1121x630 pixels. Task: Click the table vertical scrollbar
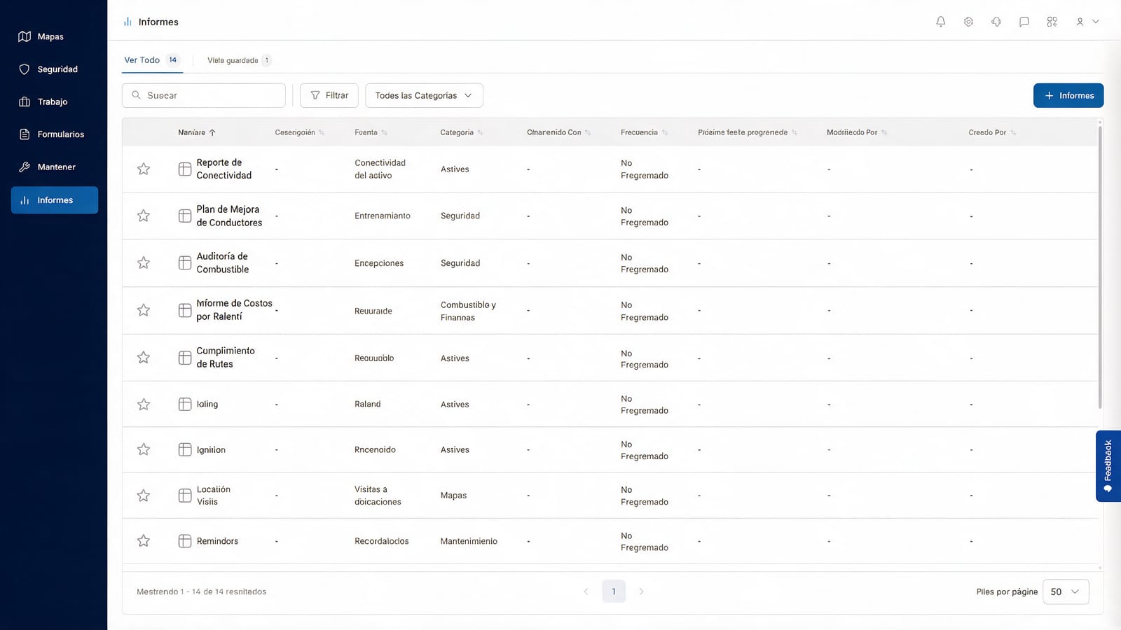[1100, 266]
